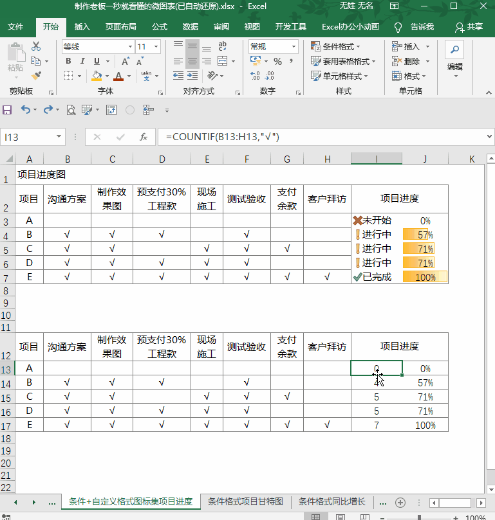
Task: Apply comma style format
Action: point(292,61)
